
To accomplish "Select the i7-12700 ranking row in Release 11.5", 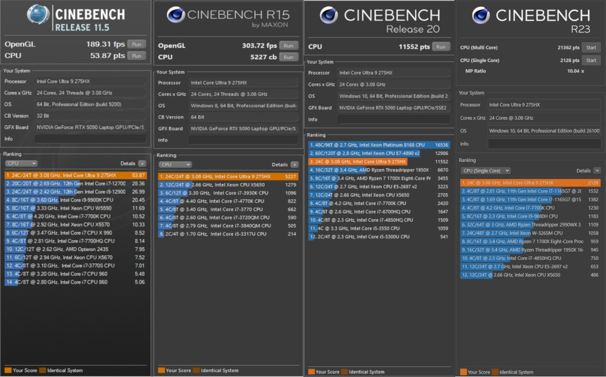I will coord(75,183).
